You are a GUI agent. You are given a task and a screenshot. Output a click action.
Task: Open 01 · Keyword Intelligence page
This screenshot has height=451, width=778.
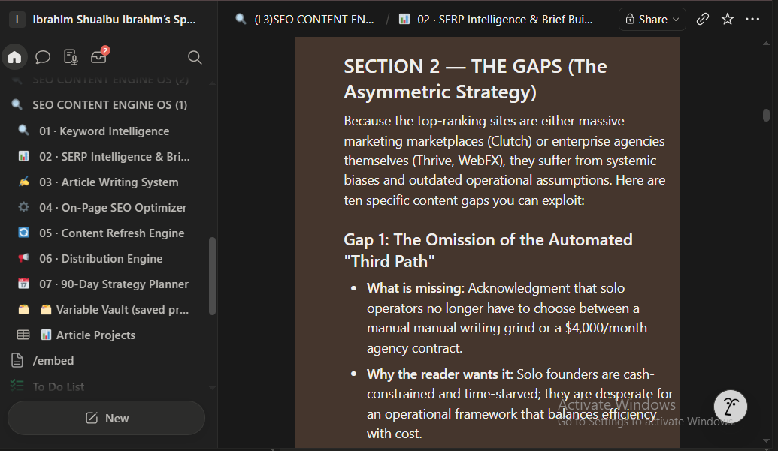tap(104, 131)
